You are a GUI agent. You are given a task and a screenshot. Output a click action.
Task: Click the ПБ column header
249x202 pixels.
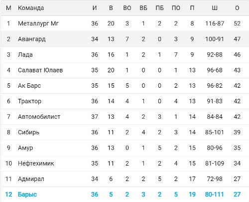[159, 8]
